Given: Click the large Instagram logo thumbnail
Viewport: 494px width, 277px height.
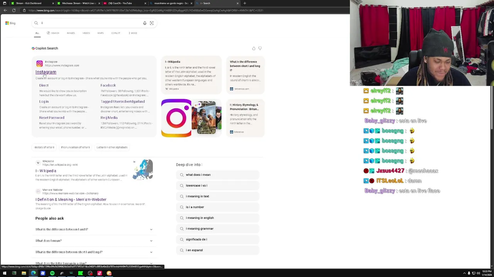Looking at the screenshot, I should (176, 118).
